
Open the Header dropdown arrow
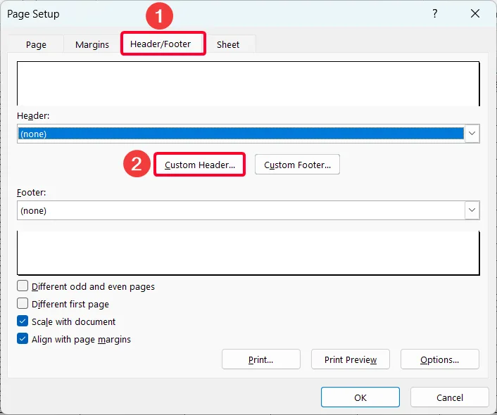point(472,134)
